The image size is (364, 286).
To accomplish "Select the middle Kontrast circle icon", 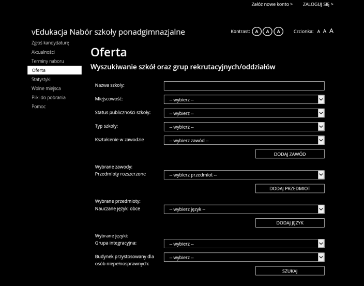I will click(x=267, y=32).
